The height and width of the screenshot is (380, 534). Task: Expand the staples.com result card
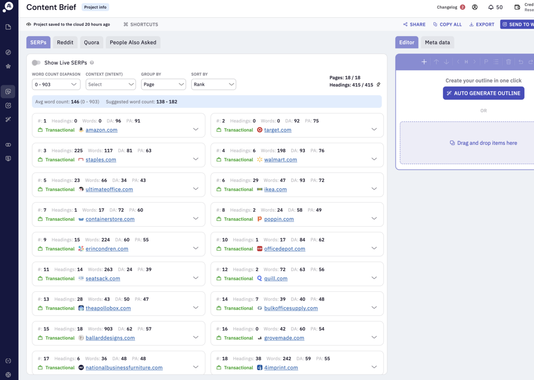pos(196,159)
